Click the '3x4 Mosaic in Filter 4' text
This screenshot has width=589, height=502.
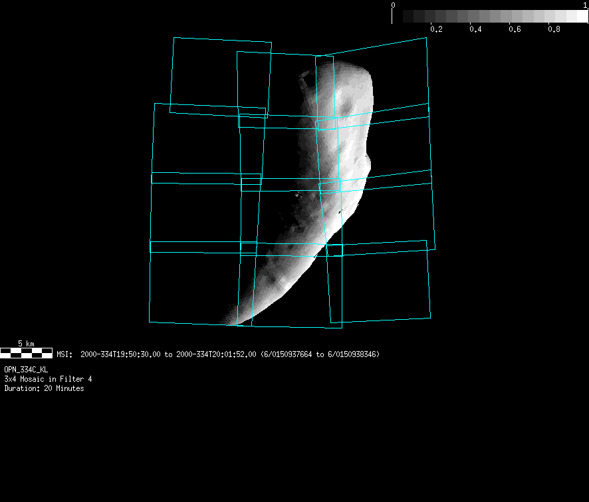coord(48,378)
